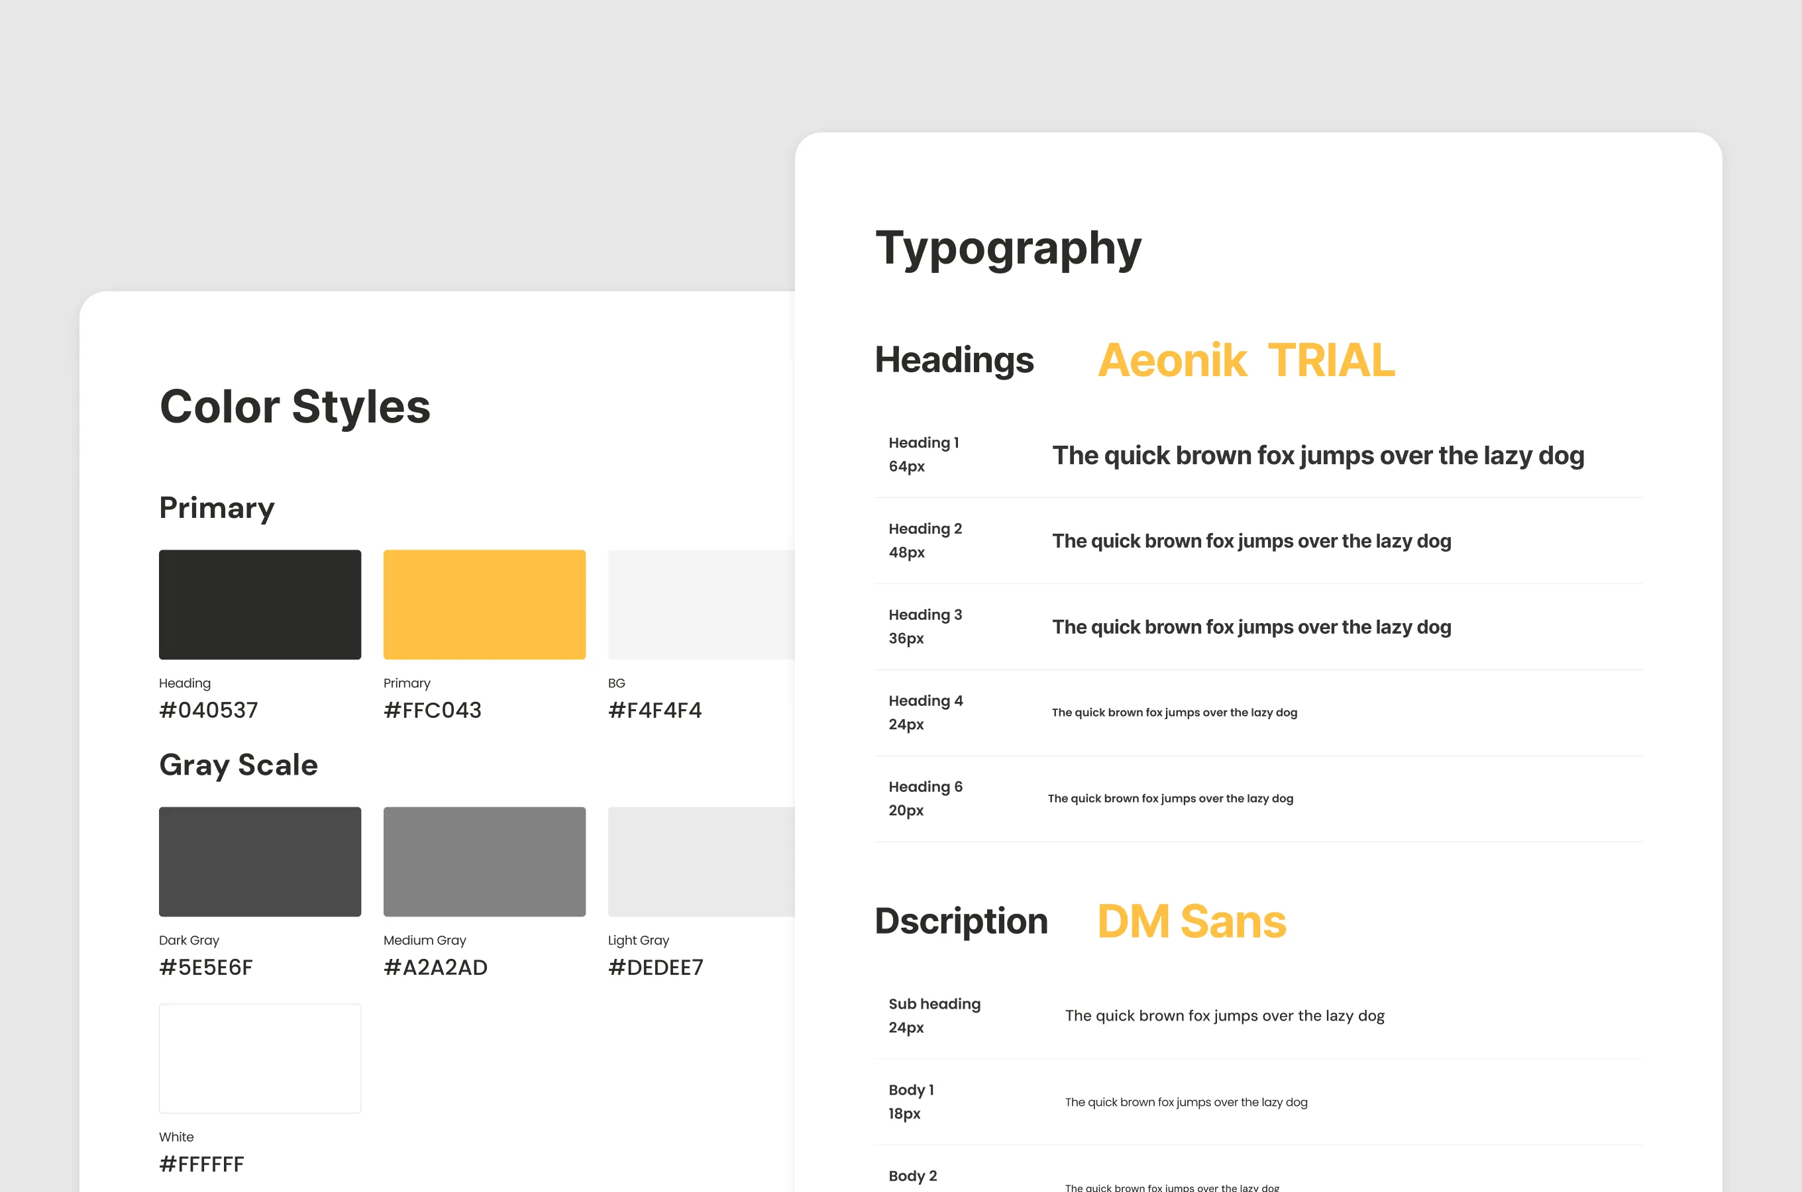
Task: Select the yellow Primary color swatch
Action: click(x=484, y=605)
